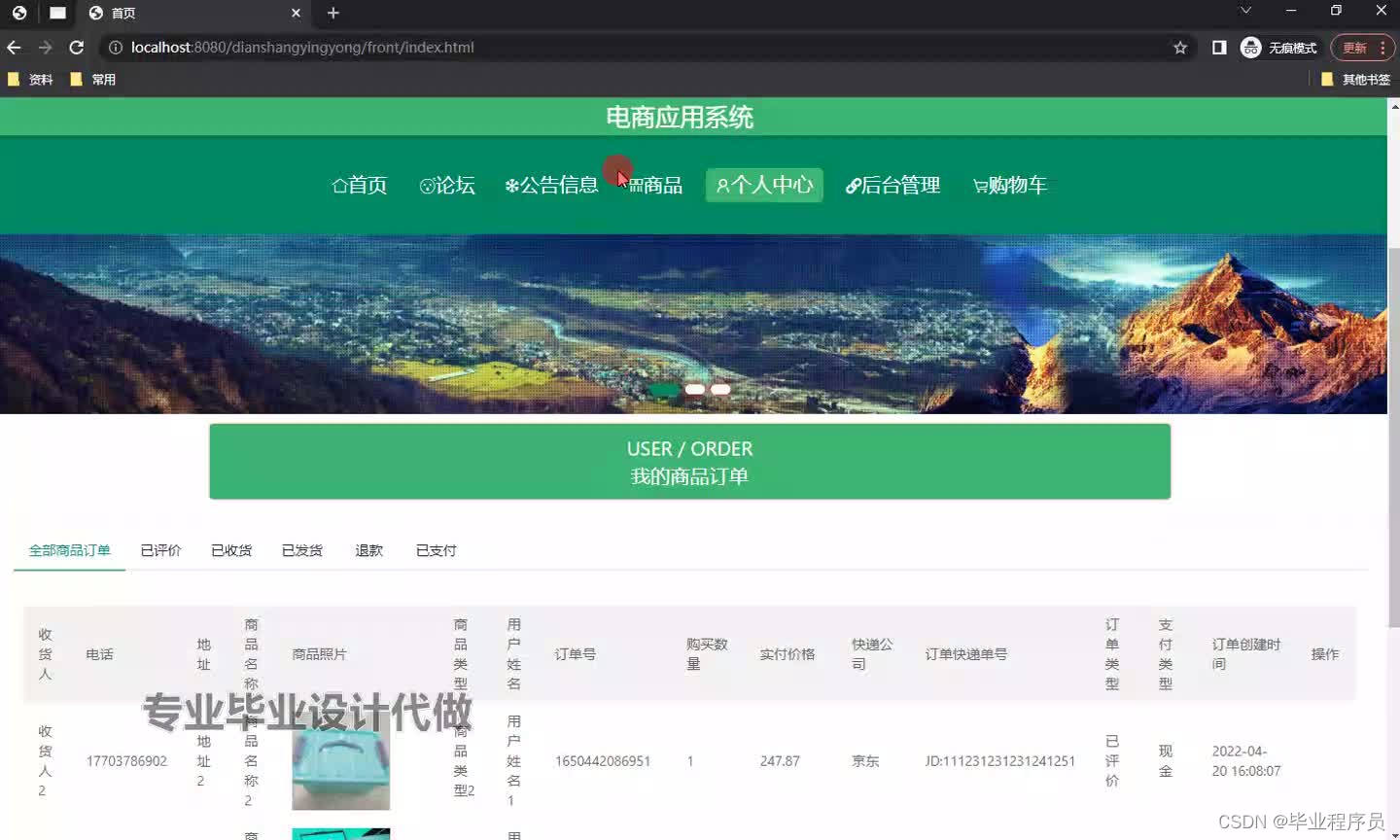Reload the page with the refresh icon
This screenshot has width=1400, height=840.
[77, 47]
